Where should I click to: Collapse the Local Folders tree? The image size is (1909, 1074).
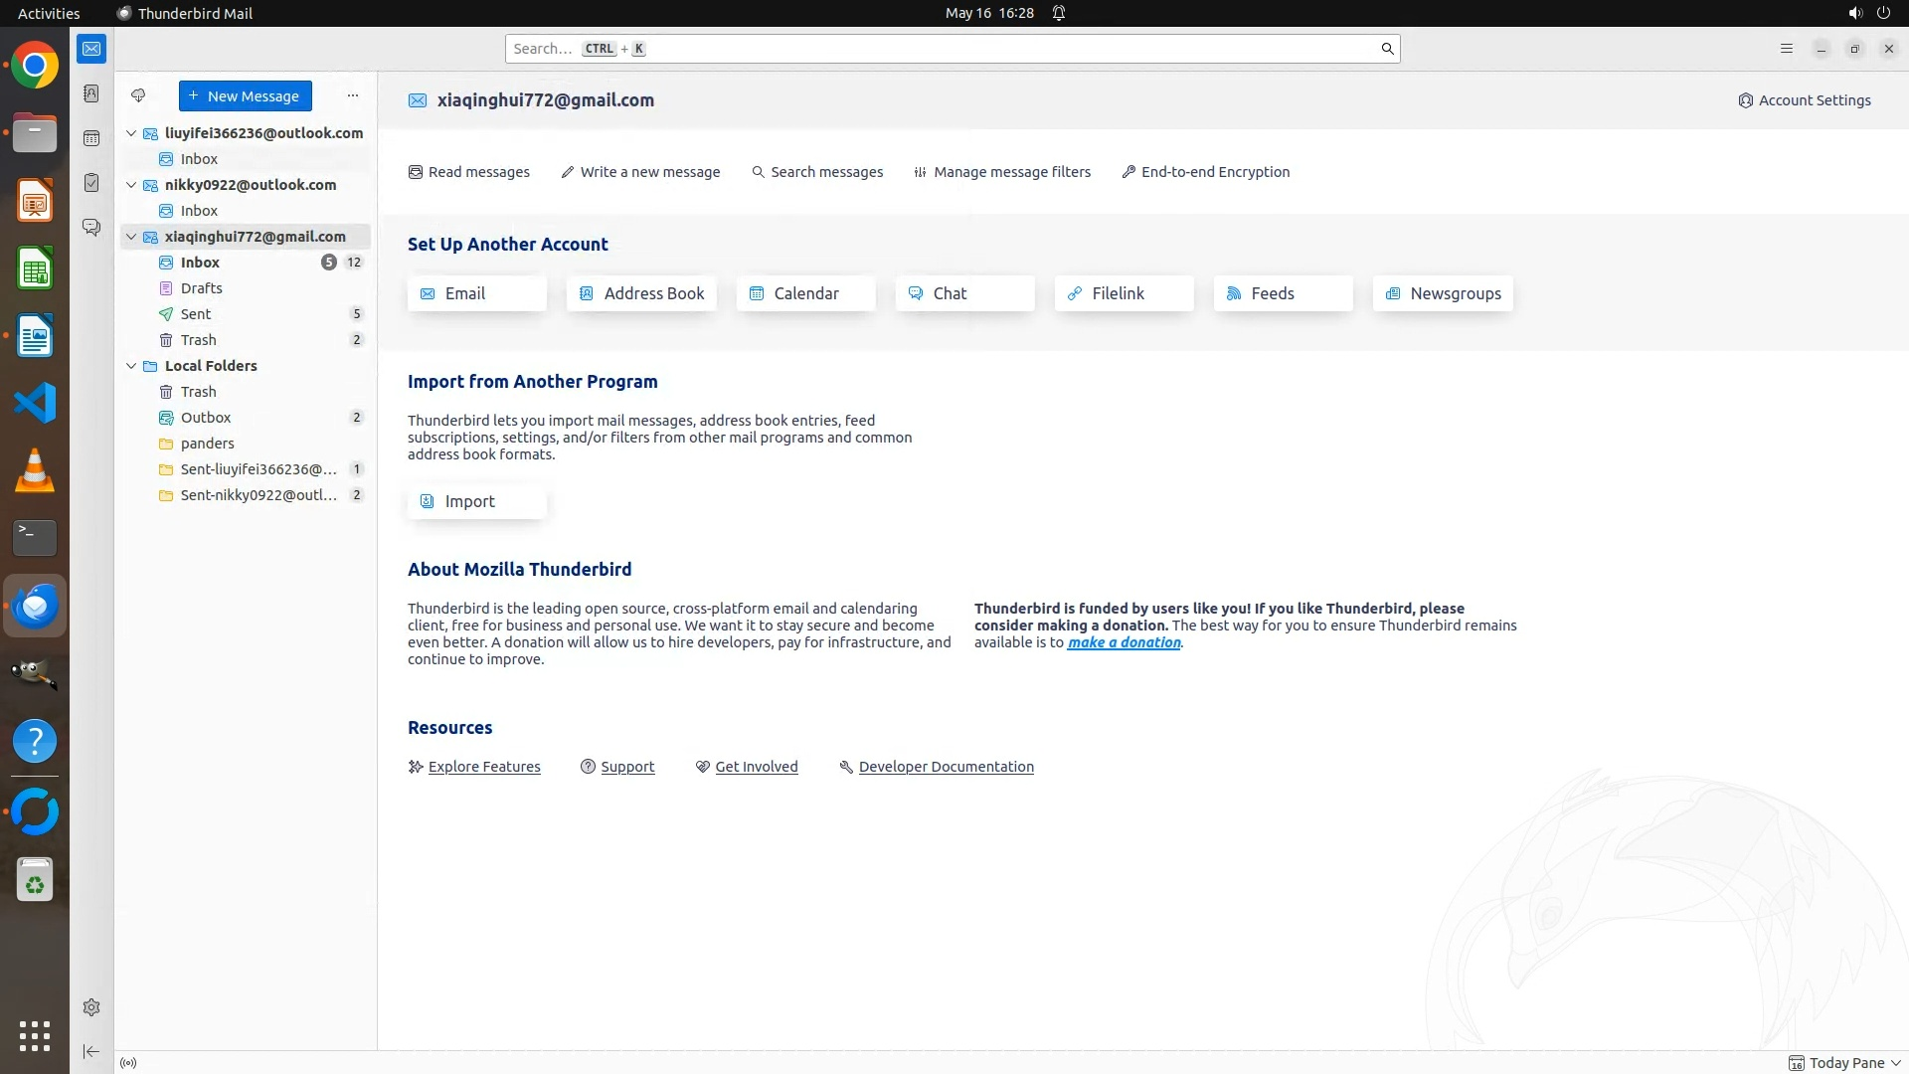click(x=131, y=366)
